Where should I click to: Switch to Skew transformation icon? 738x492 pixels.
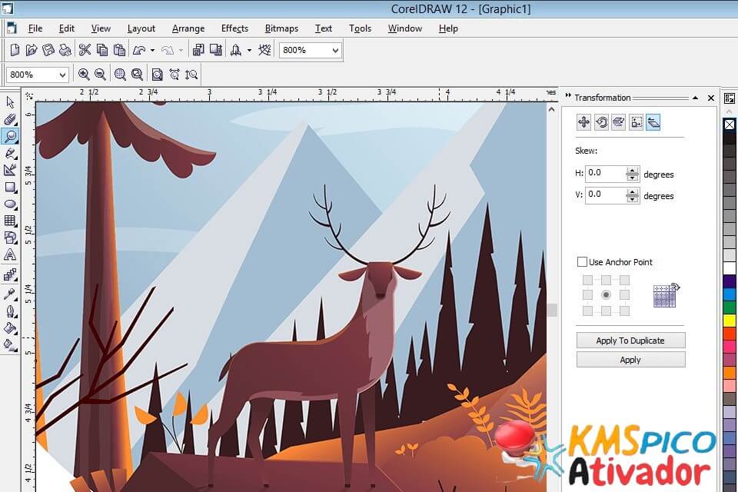point(653,122)
